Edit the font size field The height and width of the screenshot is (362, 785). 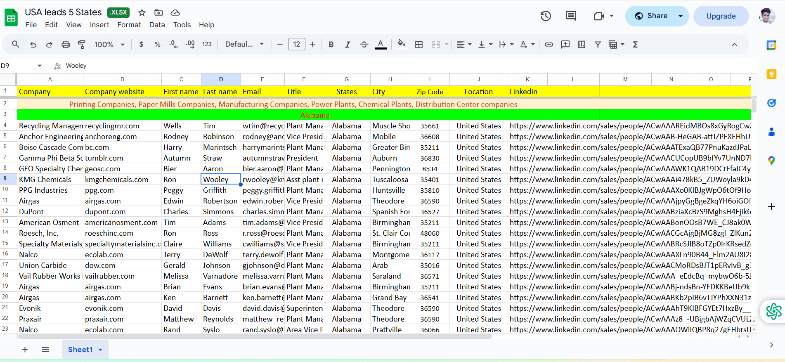[297, 44]
